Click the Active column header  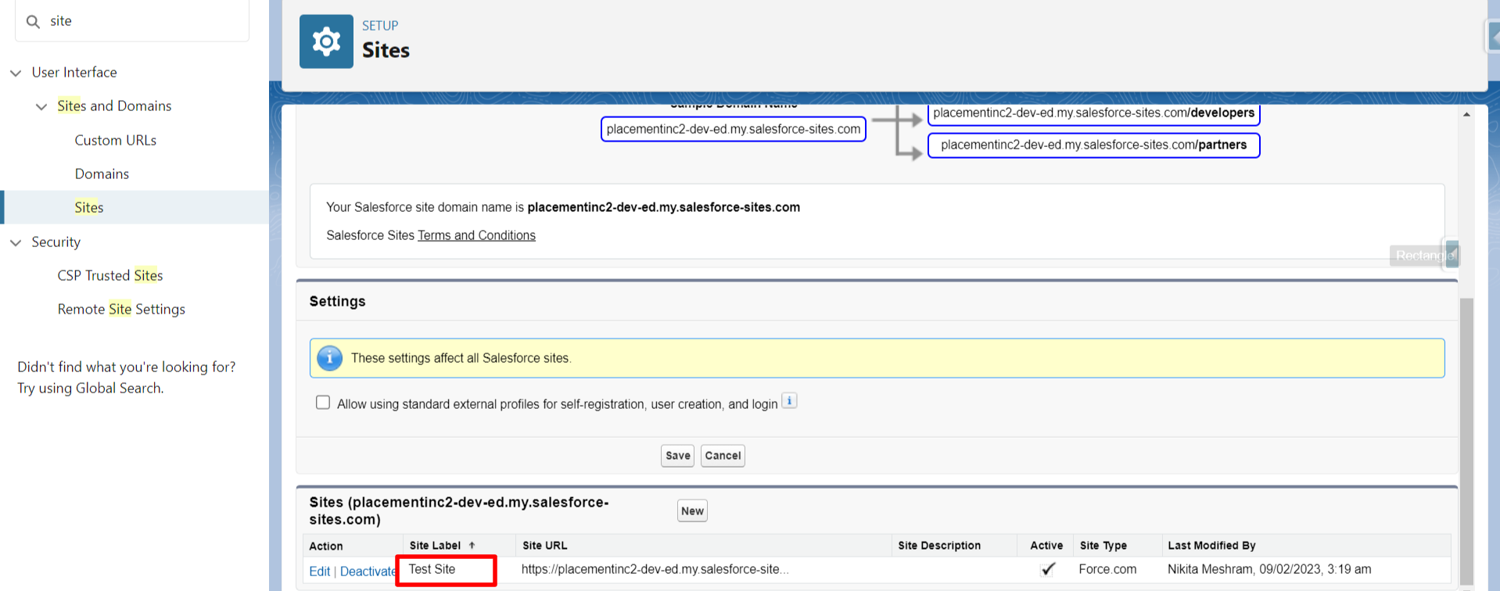(1046, 546)
